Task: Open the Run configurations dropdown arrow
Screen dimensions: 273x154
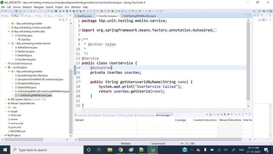Action: pos(70,11)
